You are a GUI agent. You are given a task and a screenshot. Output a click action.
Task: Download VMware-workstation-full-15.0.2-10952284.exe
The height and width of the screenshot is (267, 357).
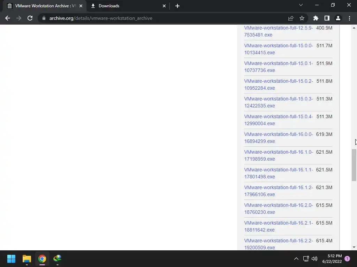[279, 84]
